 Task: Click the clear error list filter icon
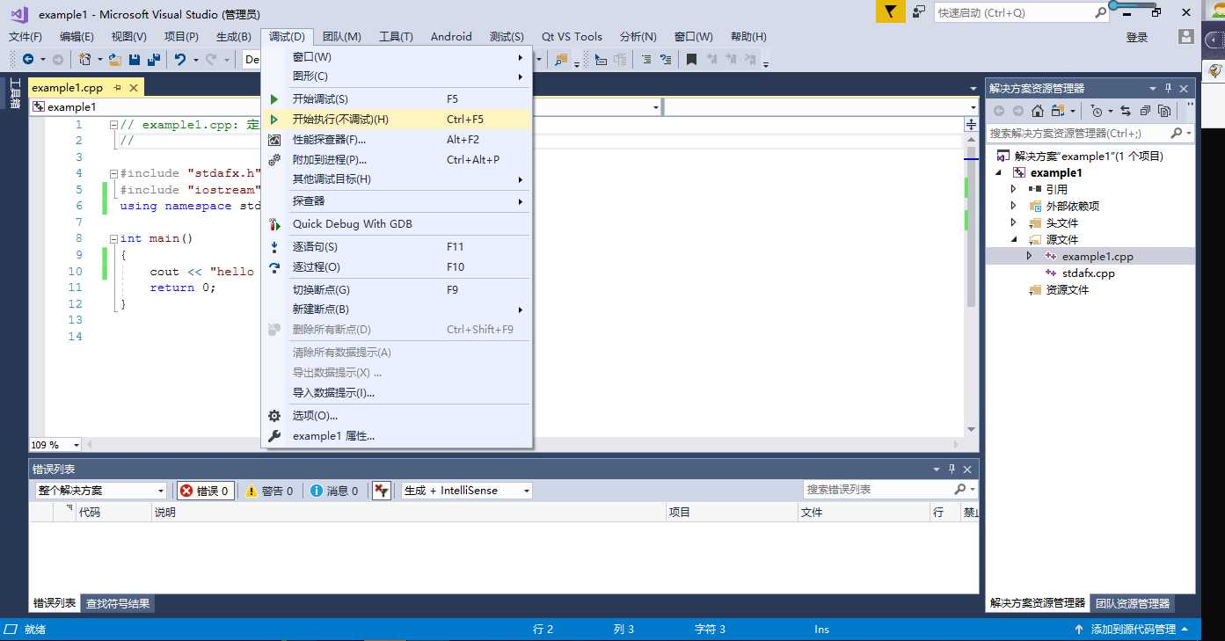[381, 491]
